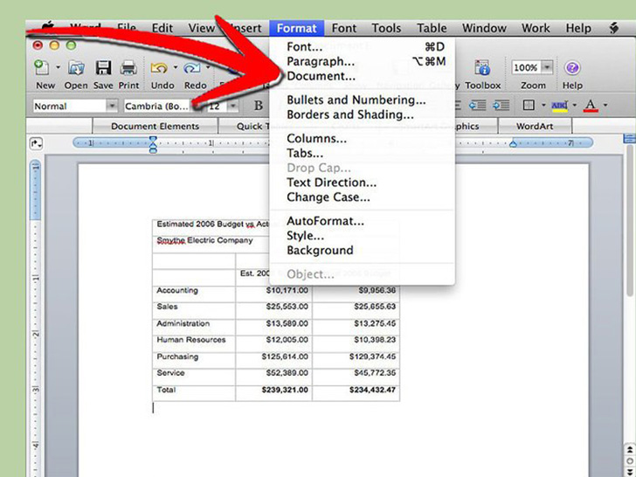The height and width of the screenshot is (477, 636).
Task: Click the tab stop selector at ruler corner
Action: pos(36,143)
